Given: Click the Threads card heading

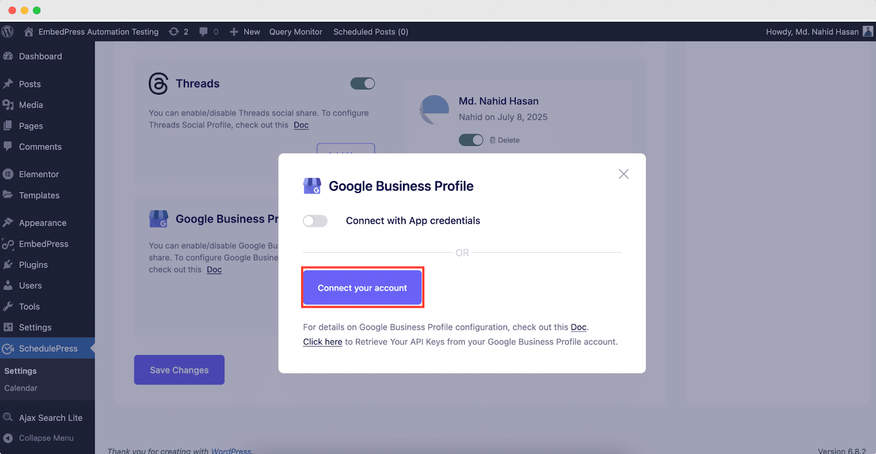Looking at the screenshot, I should click(198, 84).
